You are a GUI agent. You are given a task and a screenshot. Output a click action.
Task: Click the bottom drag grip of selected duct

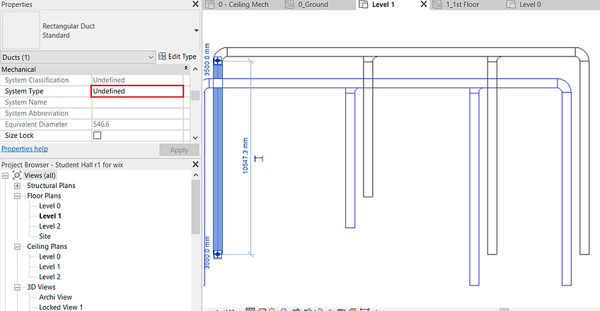tap(217, 254)
